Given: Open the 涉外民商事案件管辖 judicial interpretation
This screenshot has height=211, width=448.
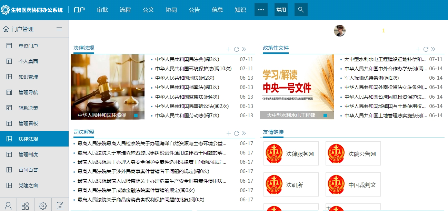Looking at the screenshot, I should click(x=143, y=171).
